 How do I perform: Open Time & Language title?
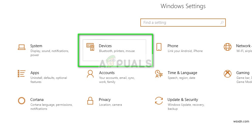182,73
